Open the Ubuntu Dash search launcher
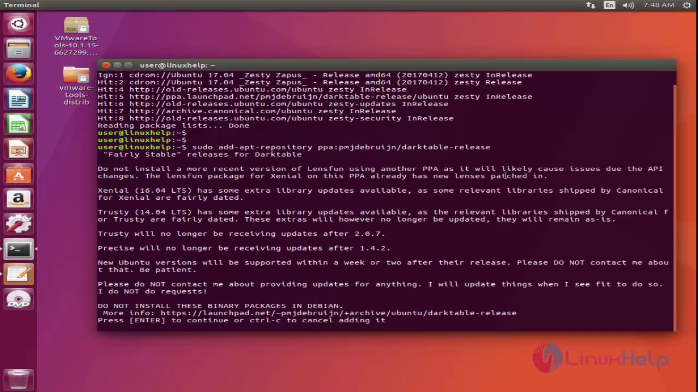This screenshot has height=392, width=698. coord(19,24)
